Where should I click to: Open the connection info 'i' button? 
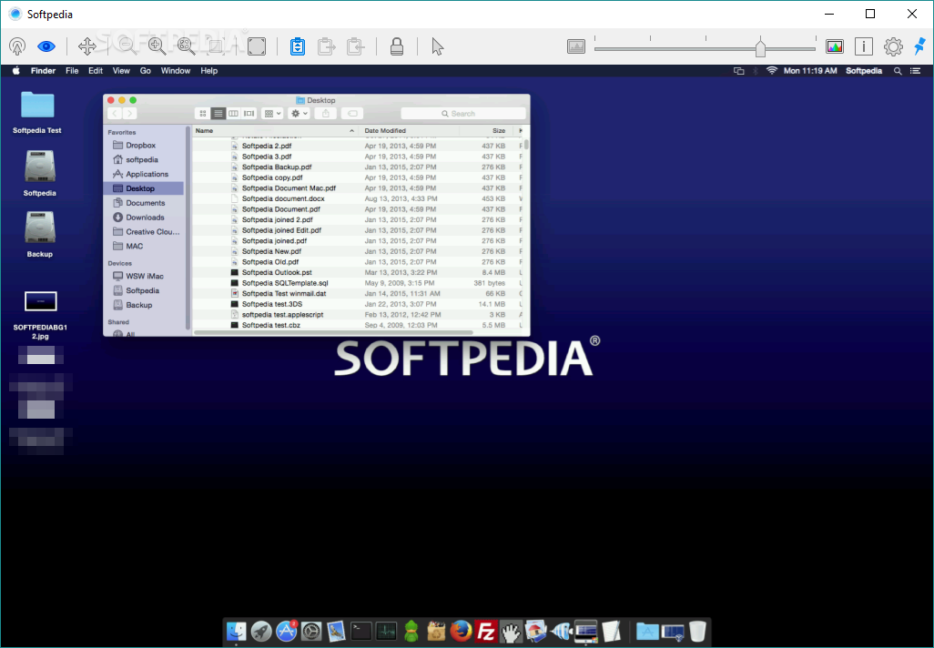coord(864,46)
